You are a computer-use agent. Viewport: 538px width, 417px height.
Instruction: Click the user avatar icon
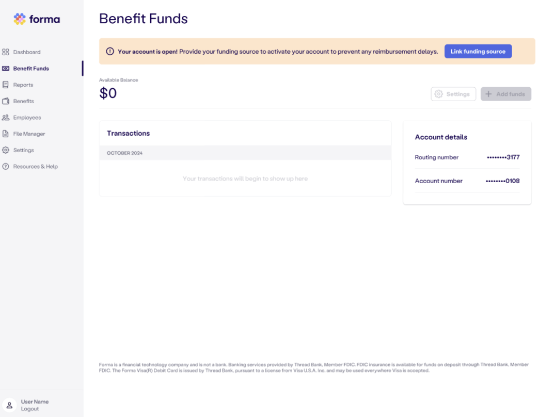[10, 405]
